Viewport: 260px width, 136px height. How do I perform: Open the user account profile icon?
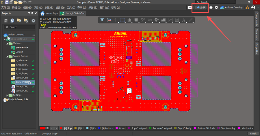(253, 7)
